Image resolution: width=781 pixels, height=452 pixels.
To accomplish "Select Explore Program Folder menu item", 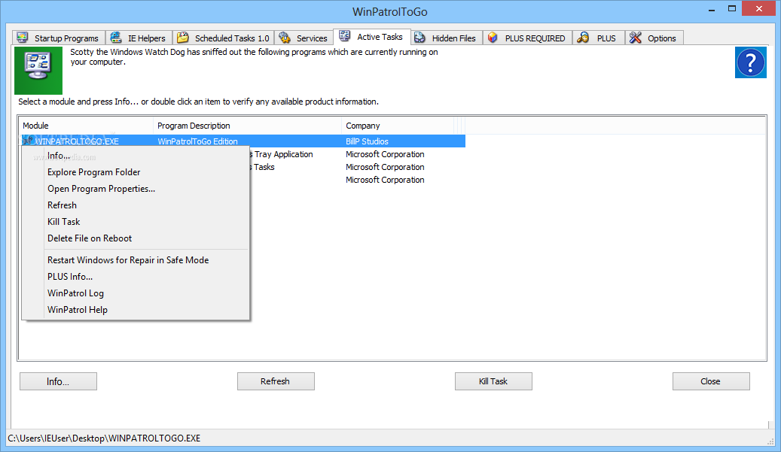I will [135, 172].
